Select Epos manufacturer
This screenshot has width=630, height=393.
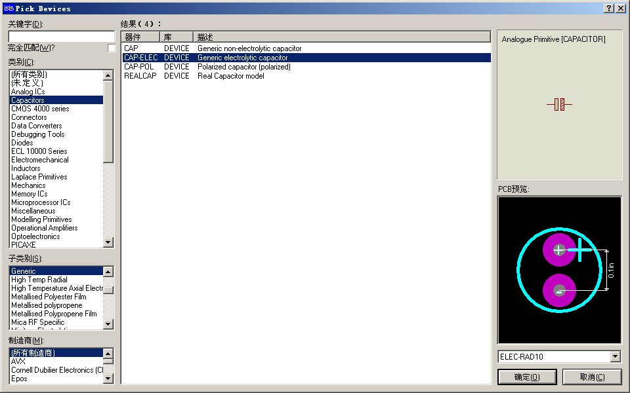click(x=56, y=379)
